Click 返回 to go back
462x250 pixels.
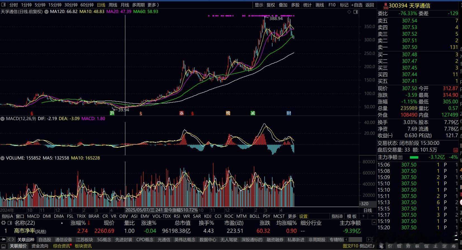coord(369,5)
